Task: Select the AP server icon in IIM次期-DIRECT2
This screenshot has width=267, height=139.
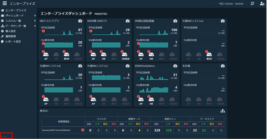Action: tap(93, 55)
